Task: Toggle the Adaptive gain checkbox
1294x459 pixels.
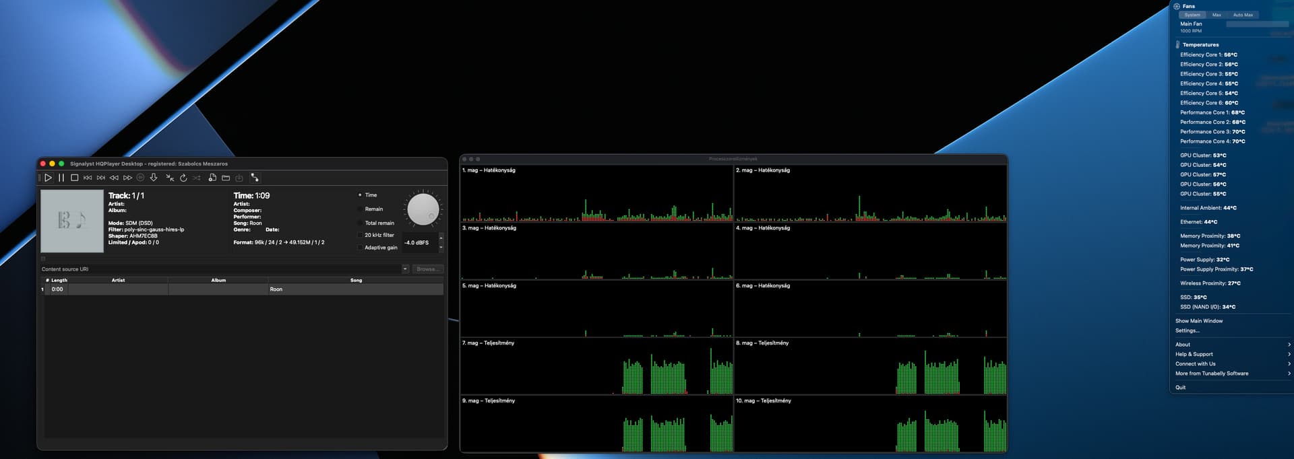Action: click(360, 248)
